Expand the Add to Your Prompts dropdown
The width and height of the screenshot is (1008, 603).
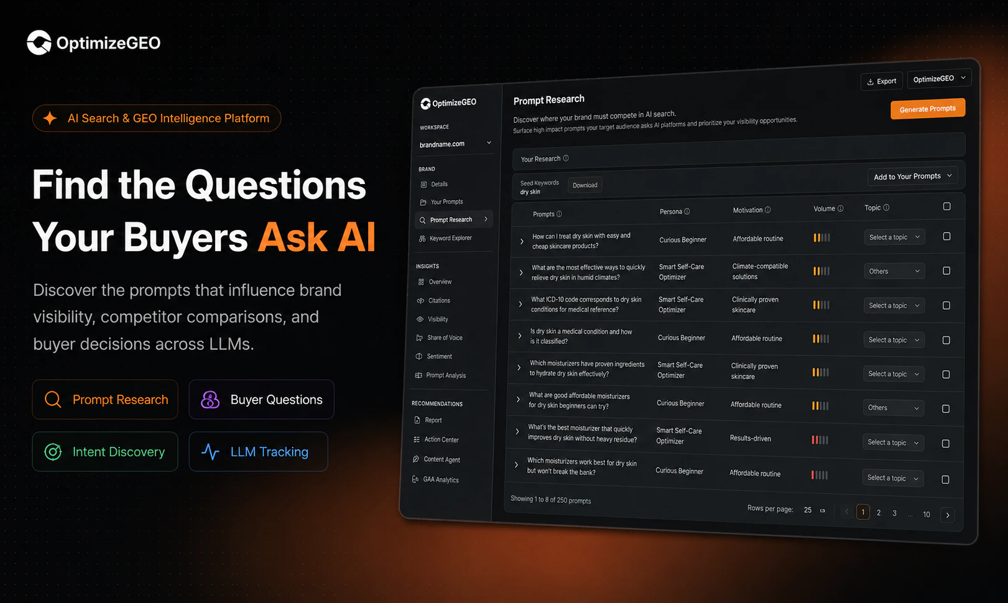tap(912, 176)
